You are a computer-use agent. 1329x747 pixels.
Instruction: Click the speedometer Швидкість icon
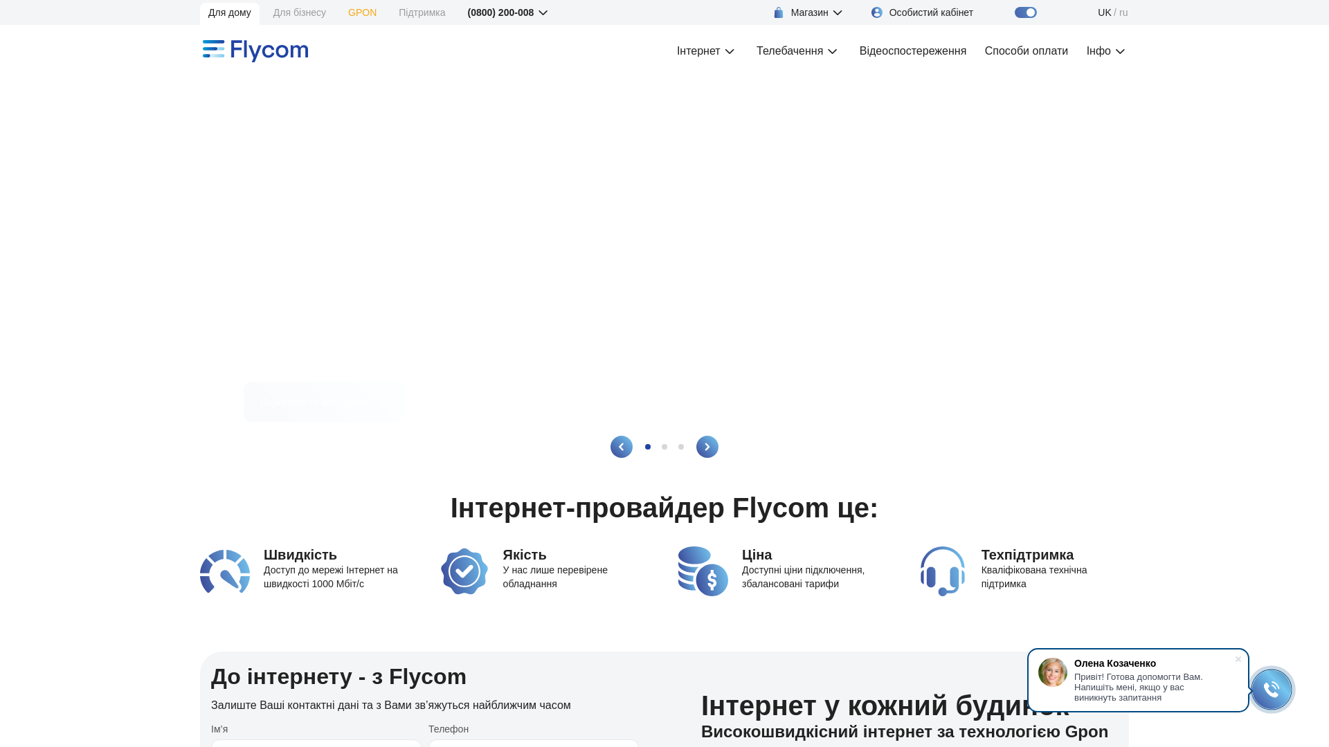pyautogui.click(x=225, y=571)
